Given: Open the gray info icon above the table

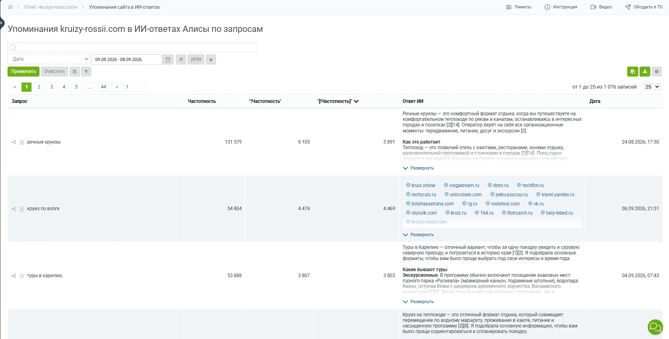Looking at the screenshot, I should click(x=657, y=71).
